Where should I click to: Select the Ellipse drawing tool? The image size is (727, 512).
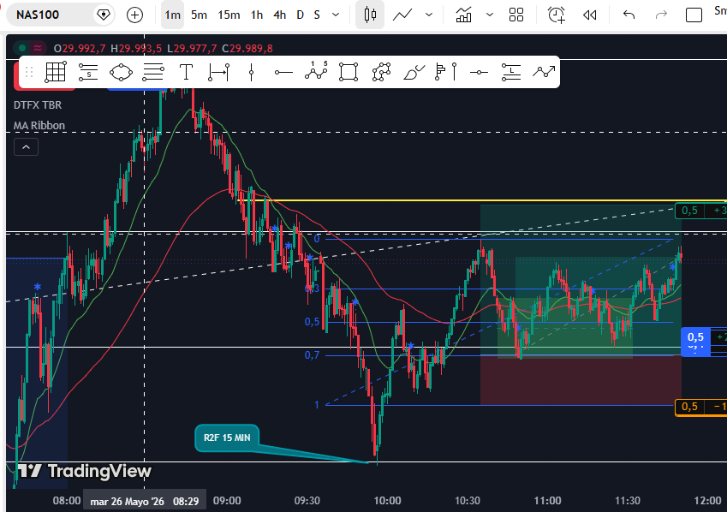coord(121,72)
